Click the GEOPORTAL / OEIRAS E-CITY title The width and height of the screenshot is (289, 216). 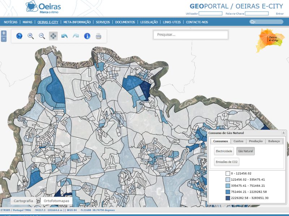point(236,6)
